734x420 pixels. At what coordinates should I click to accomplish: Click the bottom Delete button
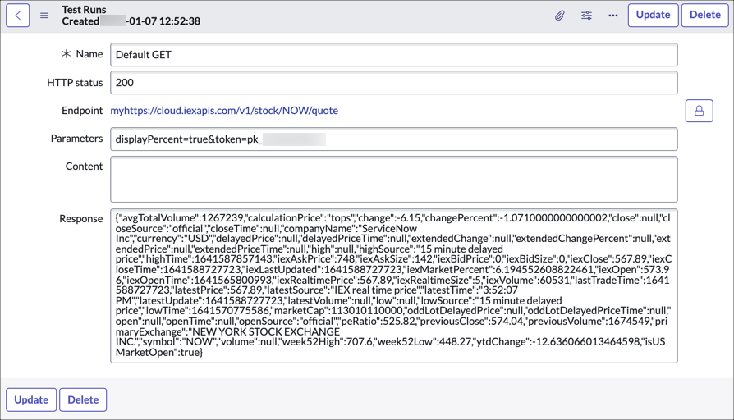83,399
